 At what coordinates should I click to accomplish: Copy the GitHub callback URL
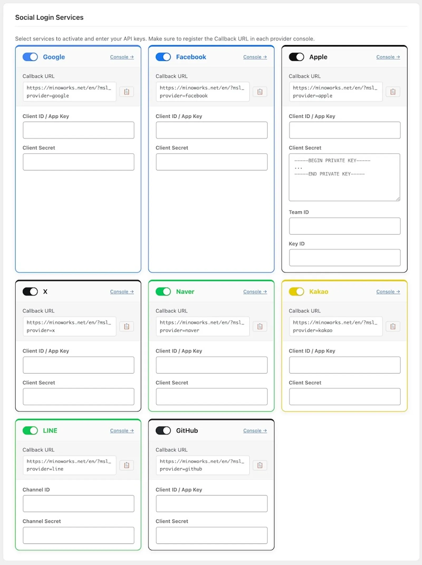tap(260, 465)
